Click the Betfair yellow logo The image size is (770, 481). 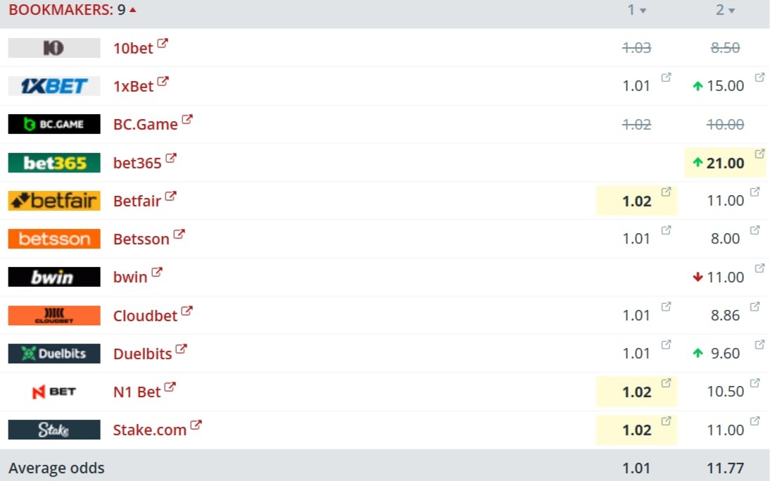[54, 201]
